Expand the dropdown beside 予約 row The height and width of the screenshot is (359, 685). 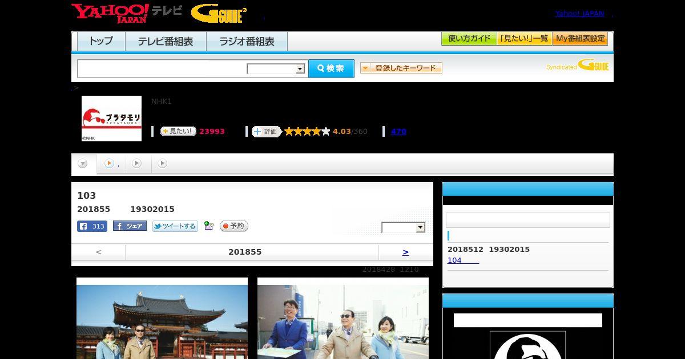click(404, 227)
